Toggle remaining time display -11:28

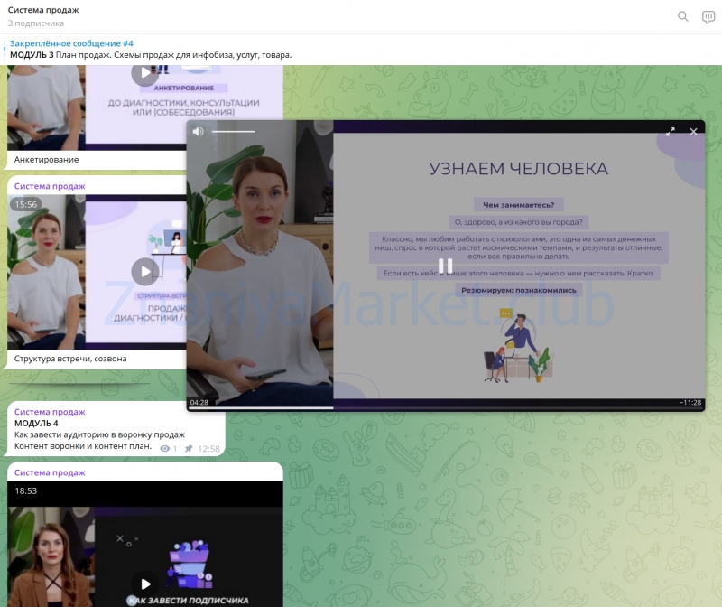[690, 402]
